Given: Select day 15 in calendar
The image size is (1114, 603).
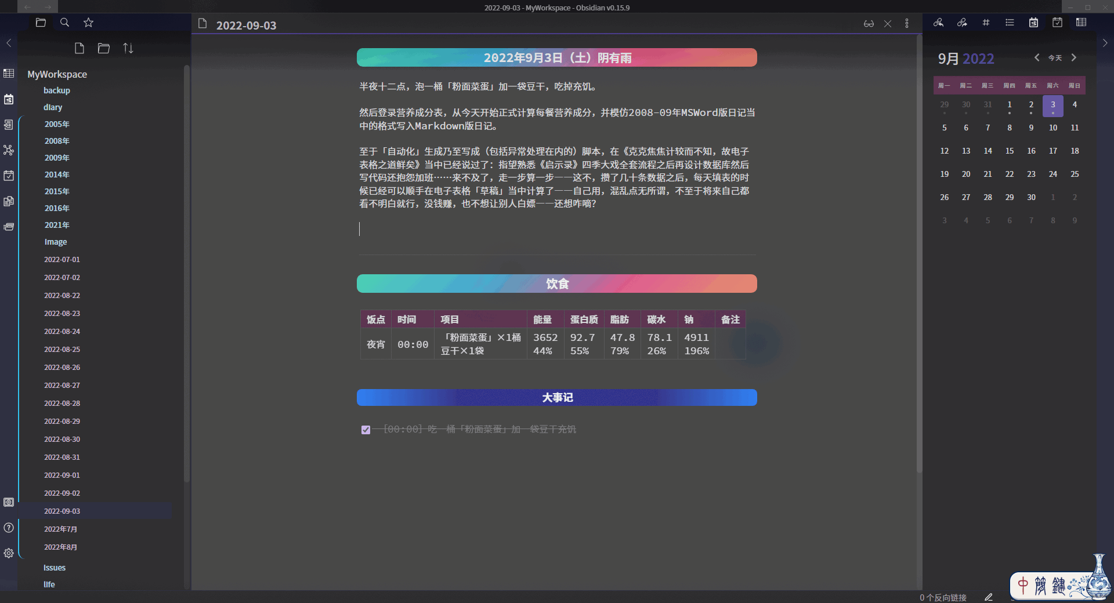Looking at the screenshot, I should click(1010, 151).
